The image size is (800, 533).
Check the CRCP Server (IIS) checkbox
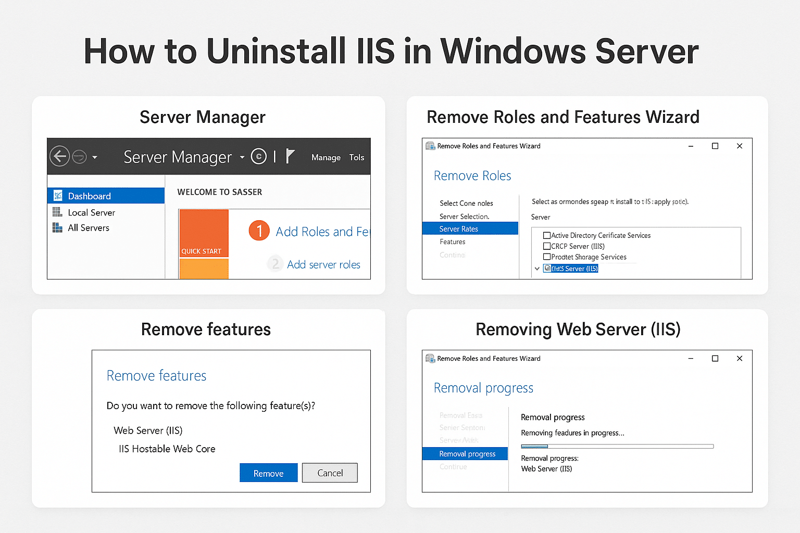pos(546,246)
